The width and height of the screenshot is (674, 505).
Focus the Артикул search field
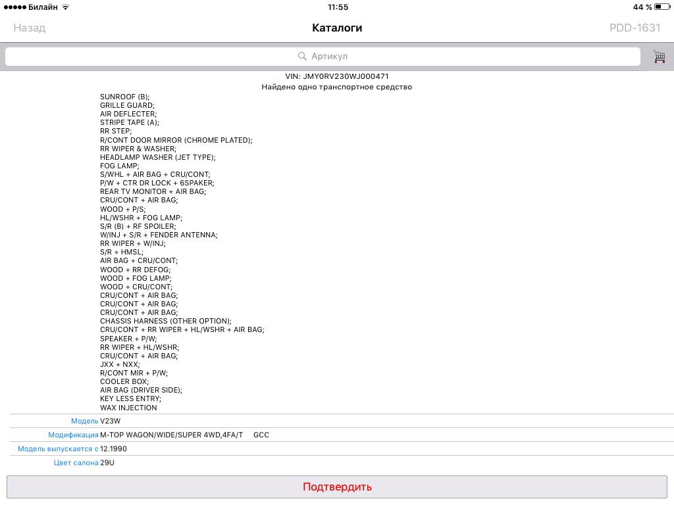(323, 57)
